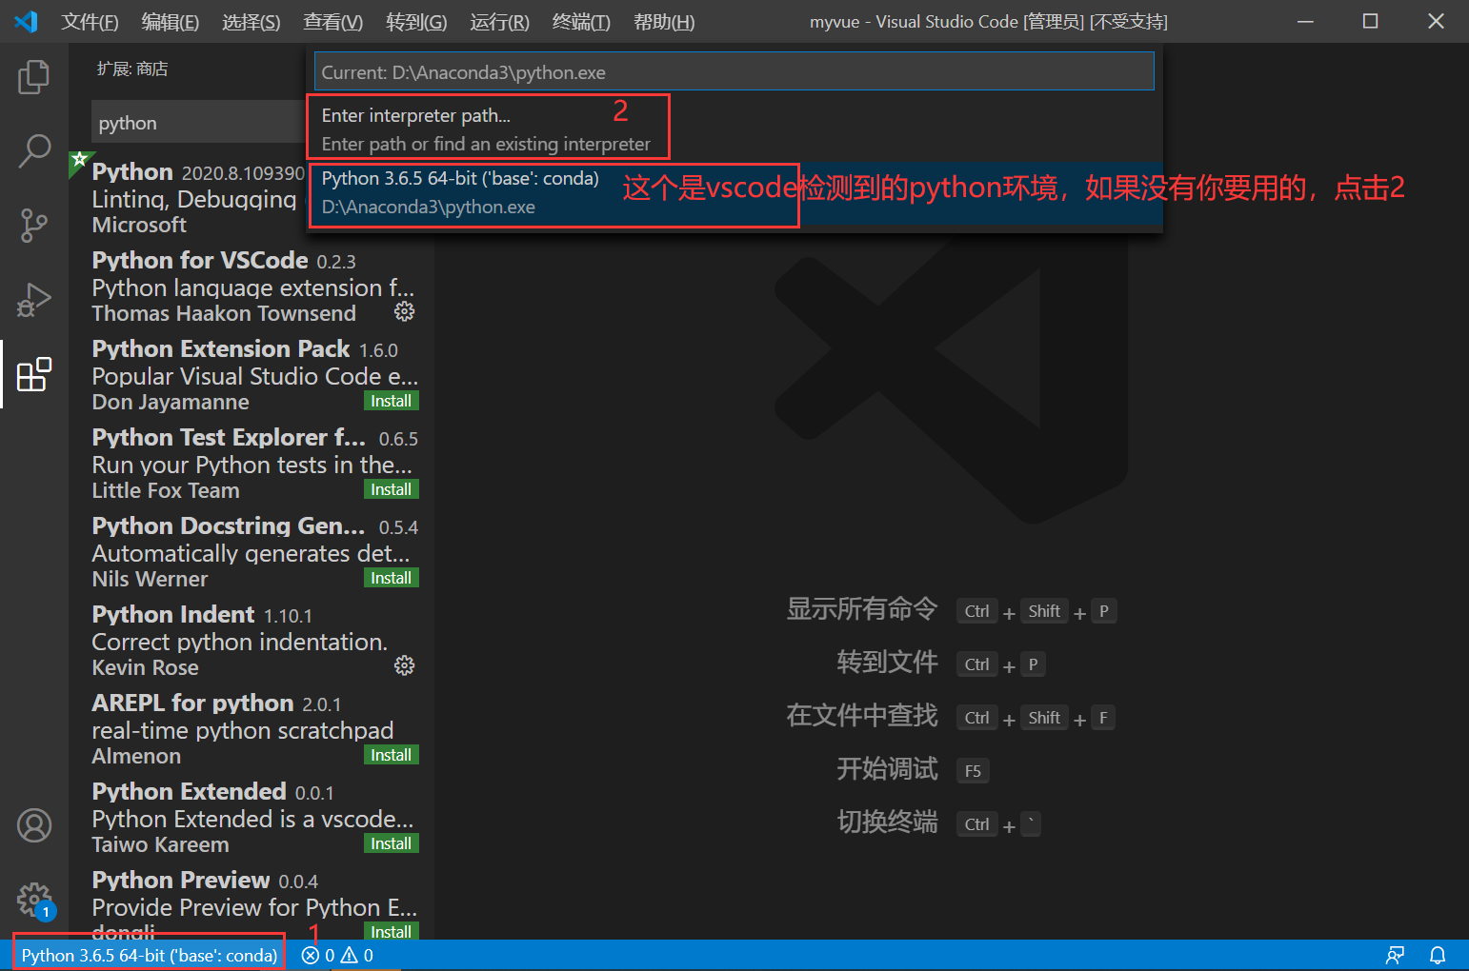This screenshot has width=1469, height=971.
Task: Open the 查看(V) menu
Action: pyautogui.click(x=333, y=22)
